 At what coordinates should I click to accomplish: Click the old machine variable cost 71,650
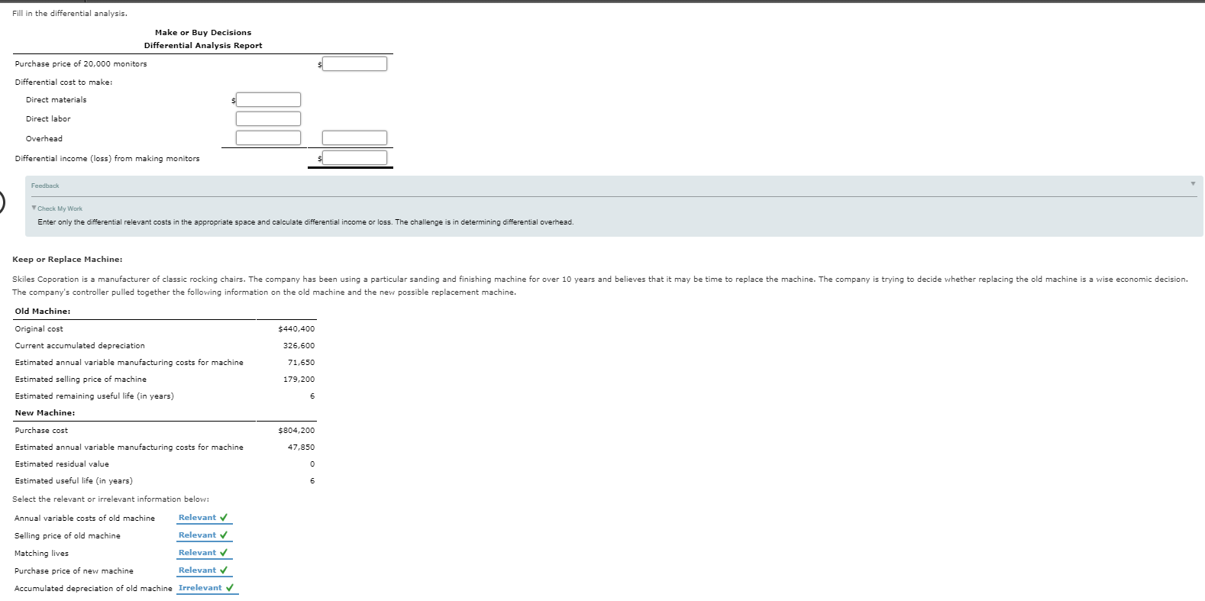pos(301,363)
